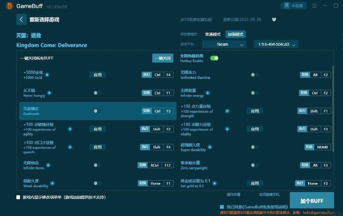The image size is (343, 216).
Task: Click star beside +100 experiences of agility
Action: point(70,129)
